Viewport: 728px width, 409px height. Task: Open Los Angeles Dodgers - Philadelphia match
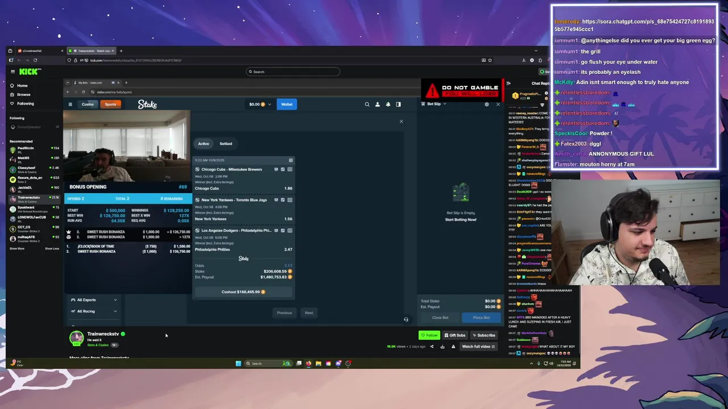236,231
